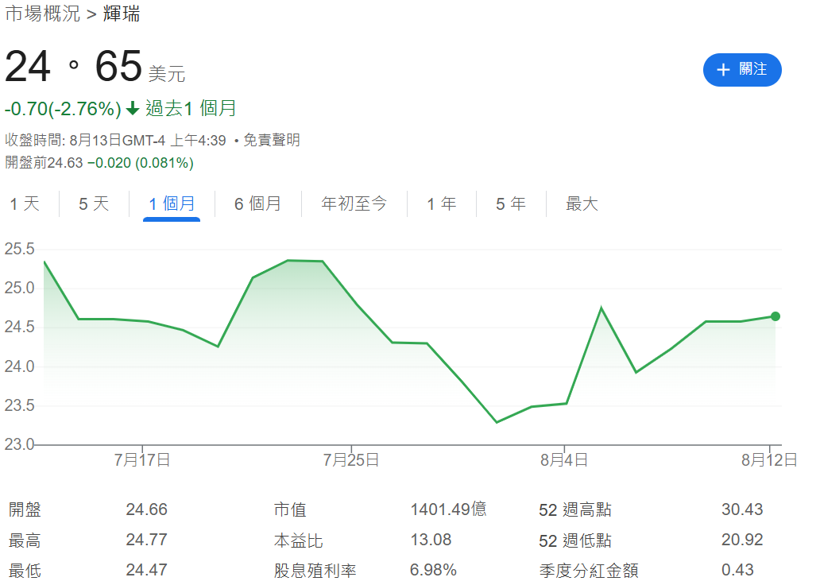Click the 關注 follow button

[x=741, y=70]
